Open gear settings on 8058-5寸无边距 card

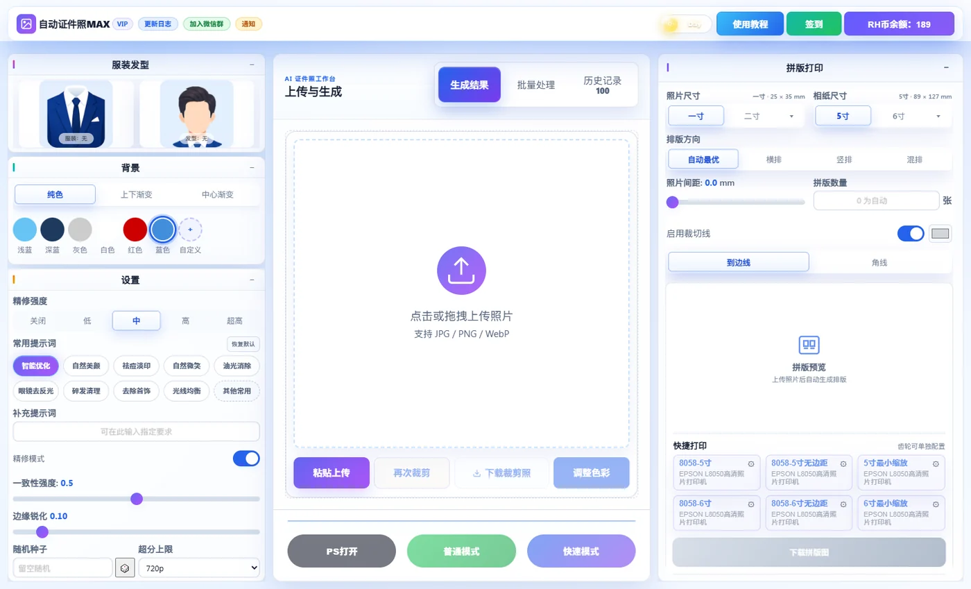843,464
